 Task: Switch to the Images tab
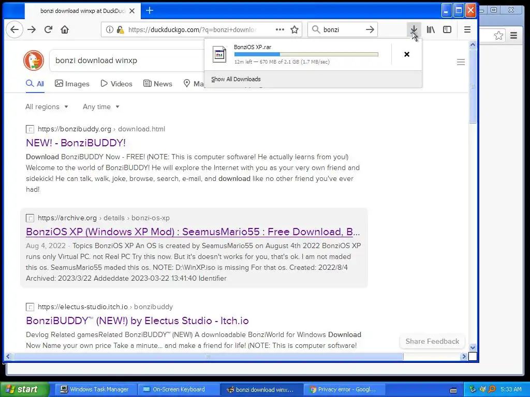tap(72, 84)
